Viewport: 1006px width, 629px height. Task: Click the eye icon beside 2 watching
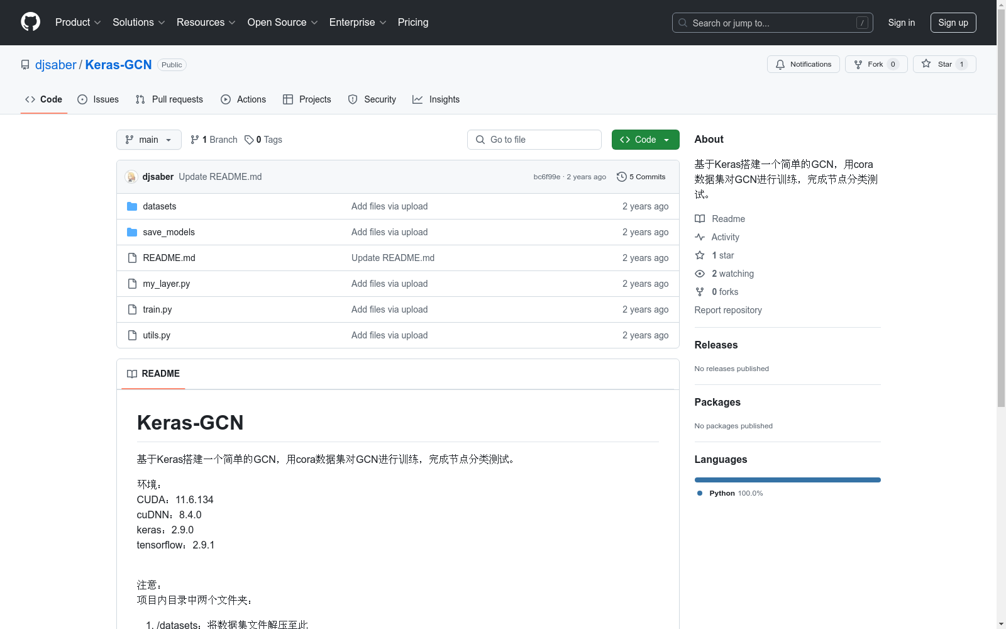700,274
